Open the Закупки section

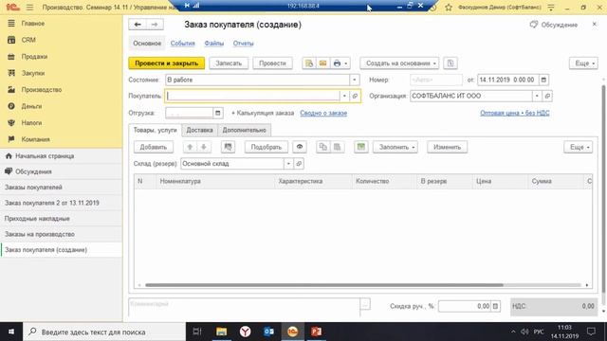(x=33, y=73)
